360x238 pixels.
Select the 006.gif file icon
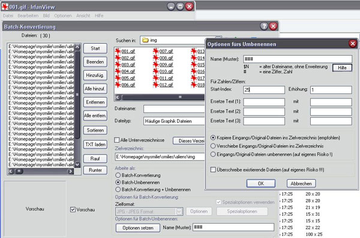[118, 85]
